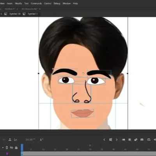Toggle onion skin icon in timeline
Screen dimensions: 156x156
(x=124, y=140)
